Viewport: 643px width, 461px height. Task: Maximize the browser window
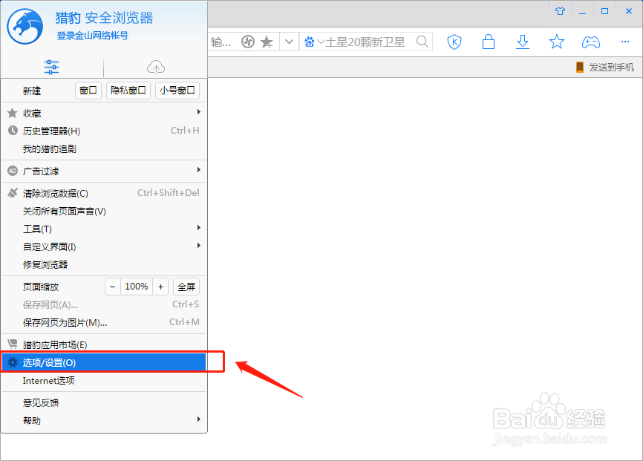(604, 11)
